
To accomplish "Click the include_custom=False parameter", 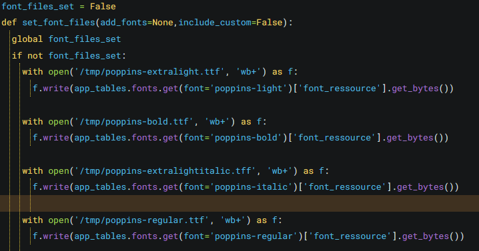I will click(230, 23).
